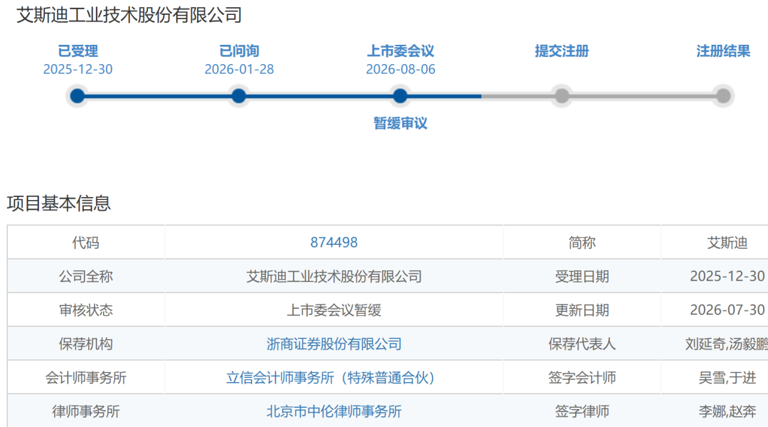Viewport: 768px width, 427px height.
Task: Open stock code link 874498
Action: (334, 242)
